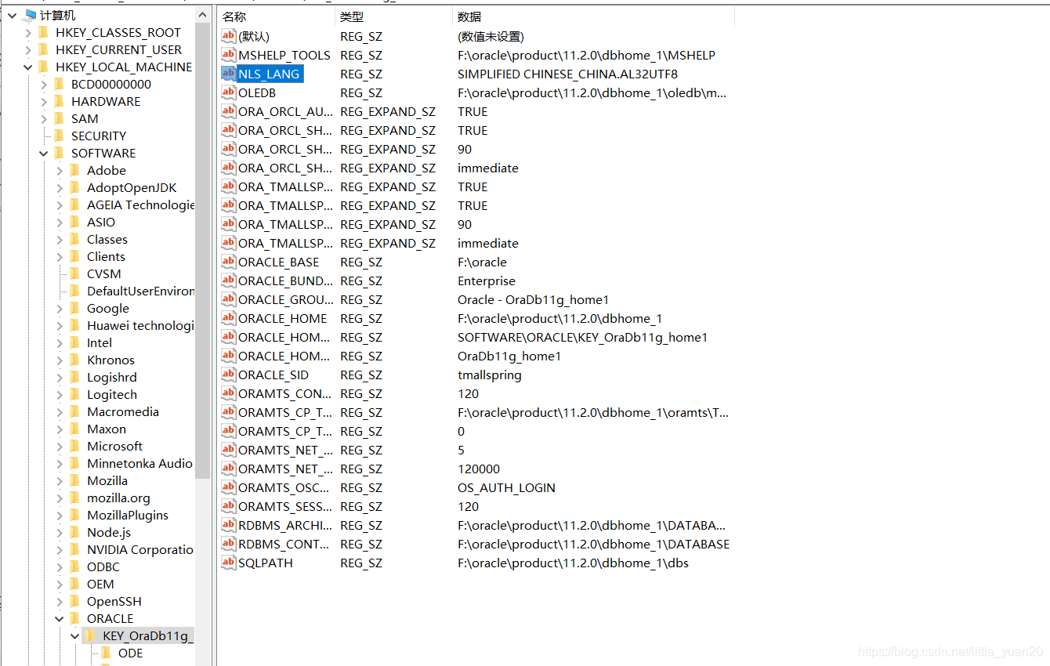
Task: Select the OpenSSH key
Action: tap(114, 601)
